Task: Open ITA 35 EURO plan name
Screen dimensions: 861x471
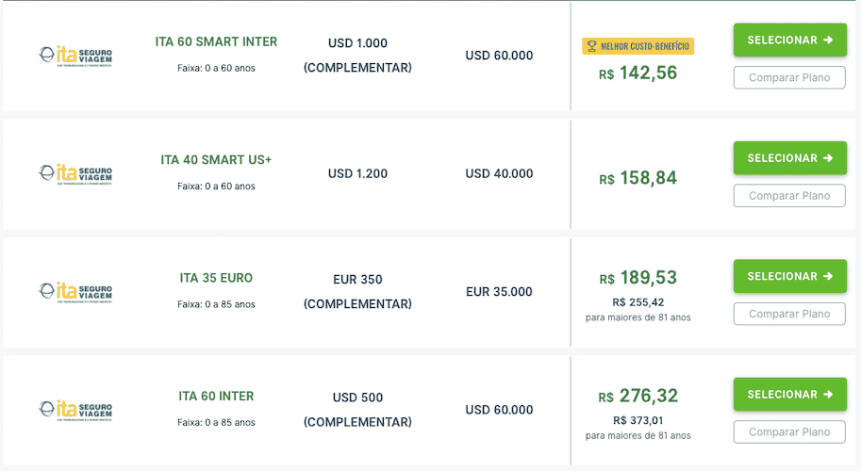Action: pyautogui.click(x=216, y=278)
